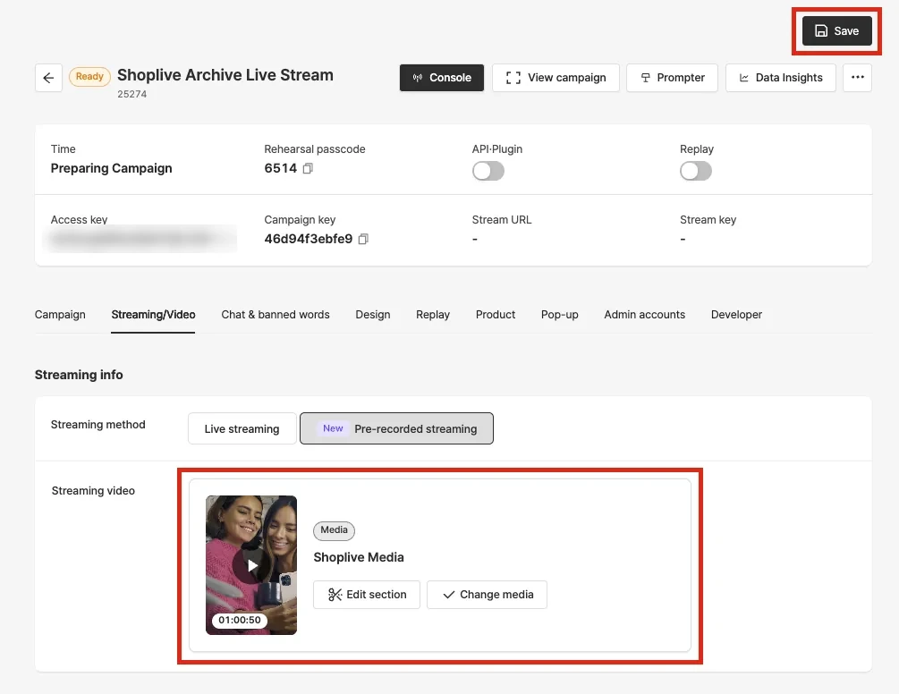Image resolution: width=899 pixels, height=694 pixels.
Task: Switch to the Campaign tab
Action: coord(60,315)
